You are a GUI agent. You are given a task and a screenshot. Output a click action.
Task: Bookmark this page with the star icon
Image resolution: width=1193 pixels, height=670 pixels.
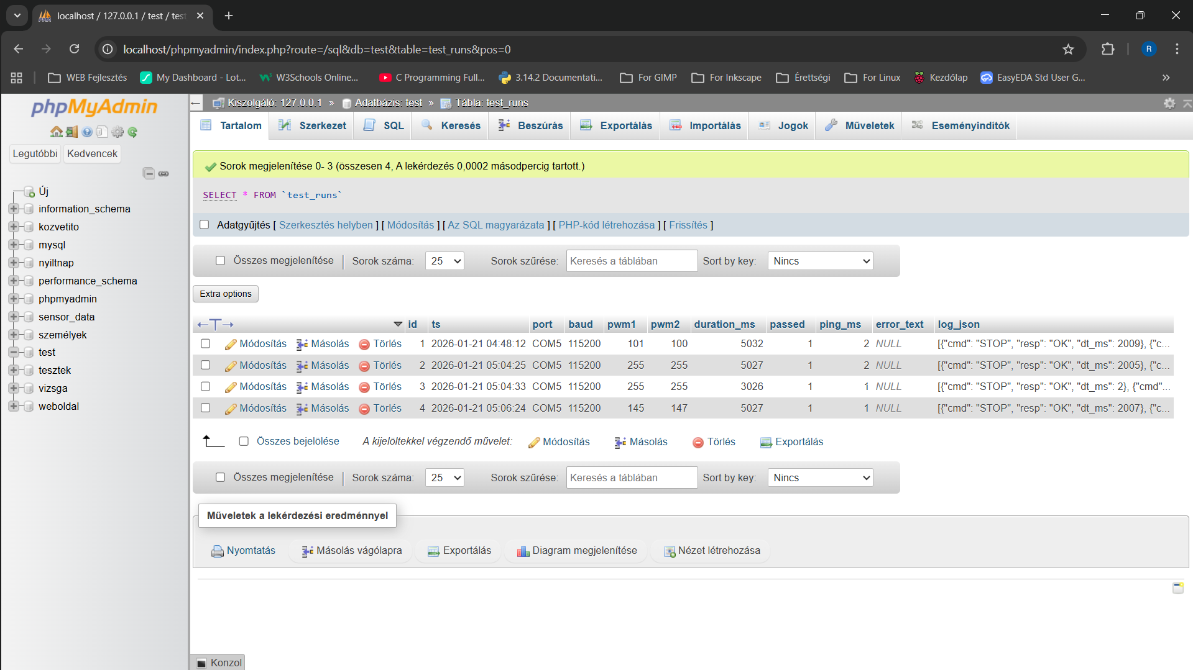coord(1068,49)
